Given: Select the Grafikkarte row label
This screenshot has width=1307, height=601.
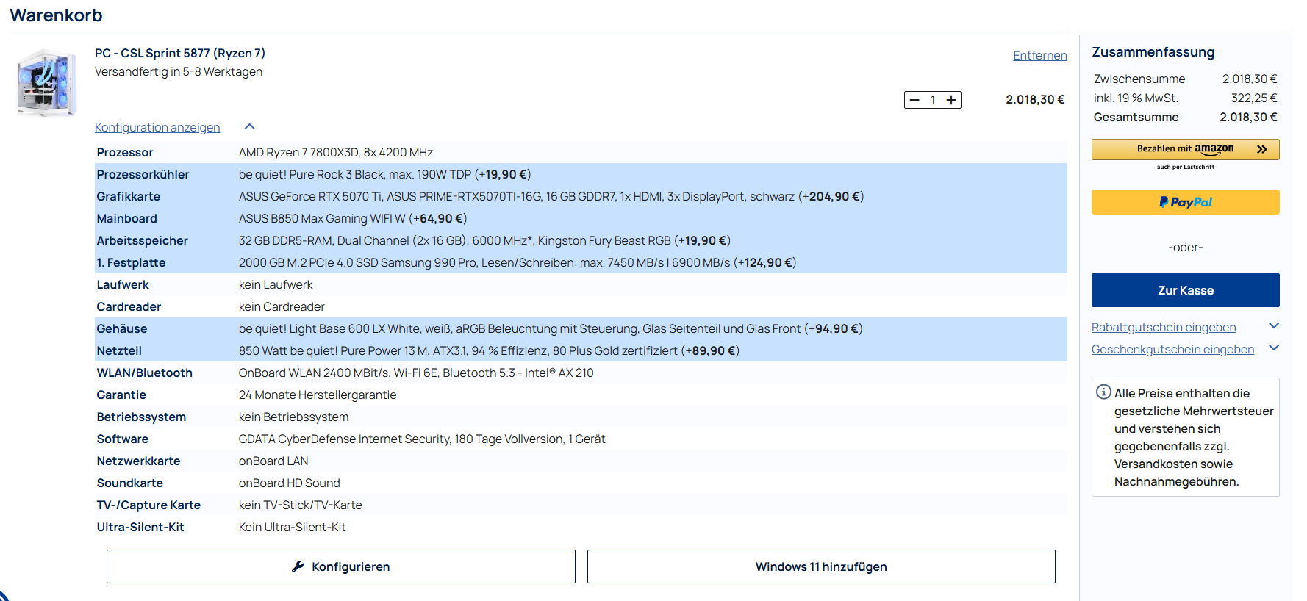Looking at the screenshot, I should [x=128, y=196].
